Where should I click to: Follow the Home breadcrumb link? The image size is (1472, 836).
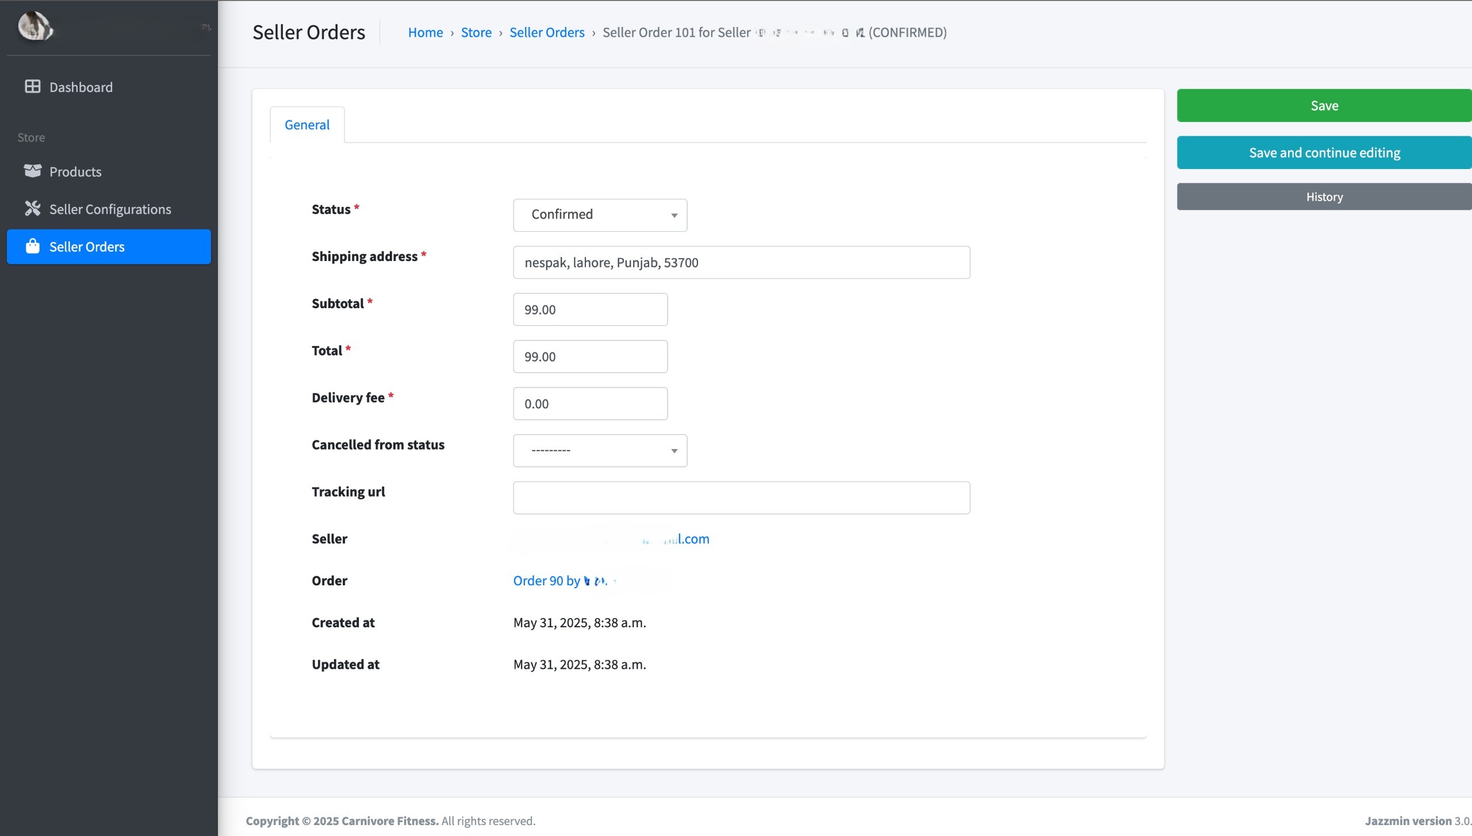coord(425,32)
